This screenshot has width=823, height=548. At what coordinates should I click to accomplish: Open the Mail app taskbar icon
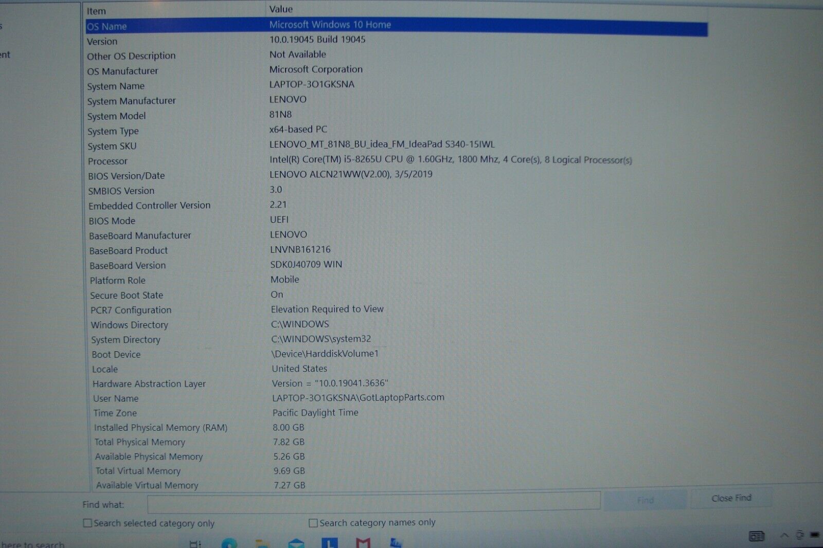[296, 543]
